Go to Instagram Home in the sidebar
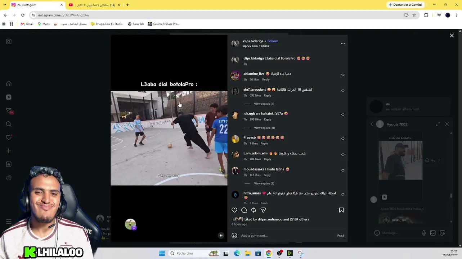Screen dimensions: 462x259 [x=9, y=84]
